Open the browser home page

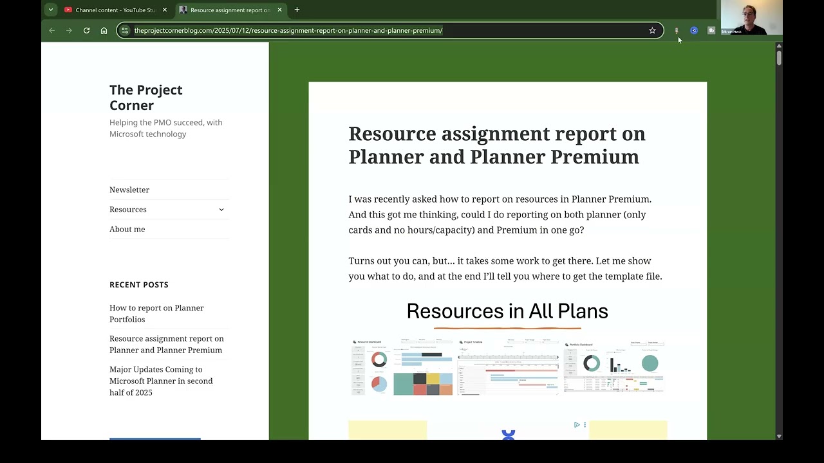point(104,30)
